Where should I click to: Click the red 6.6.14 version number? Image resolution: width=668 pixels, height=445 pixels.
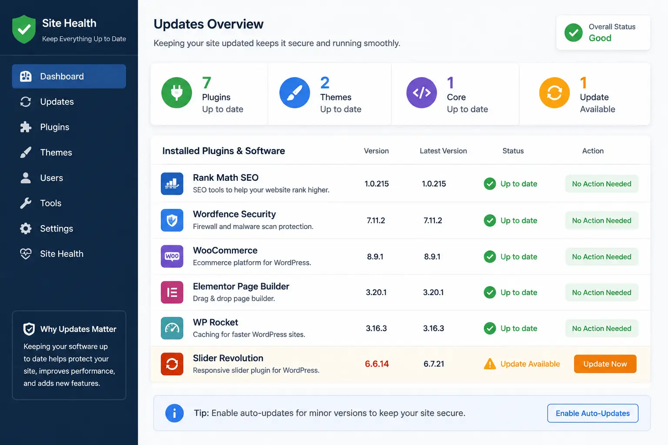377,364
